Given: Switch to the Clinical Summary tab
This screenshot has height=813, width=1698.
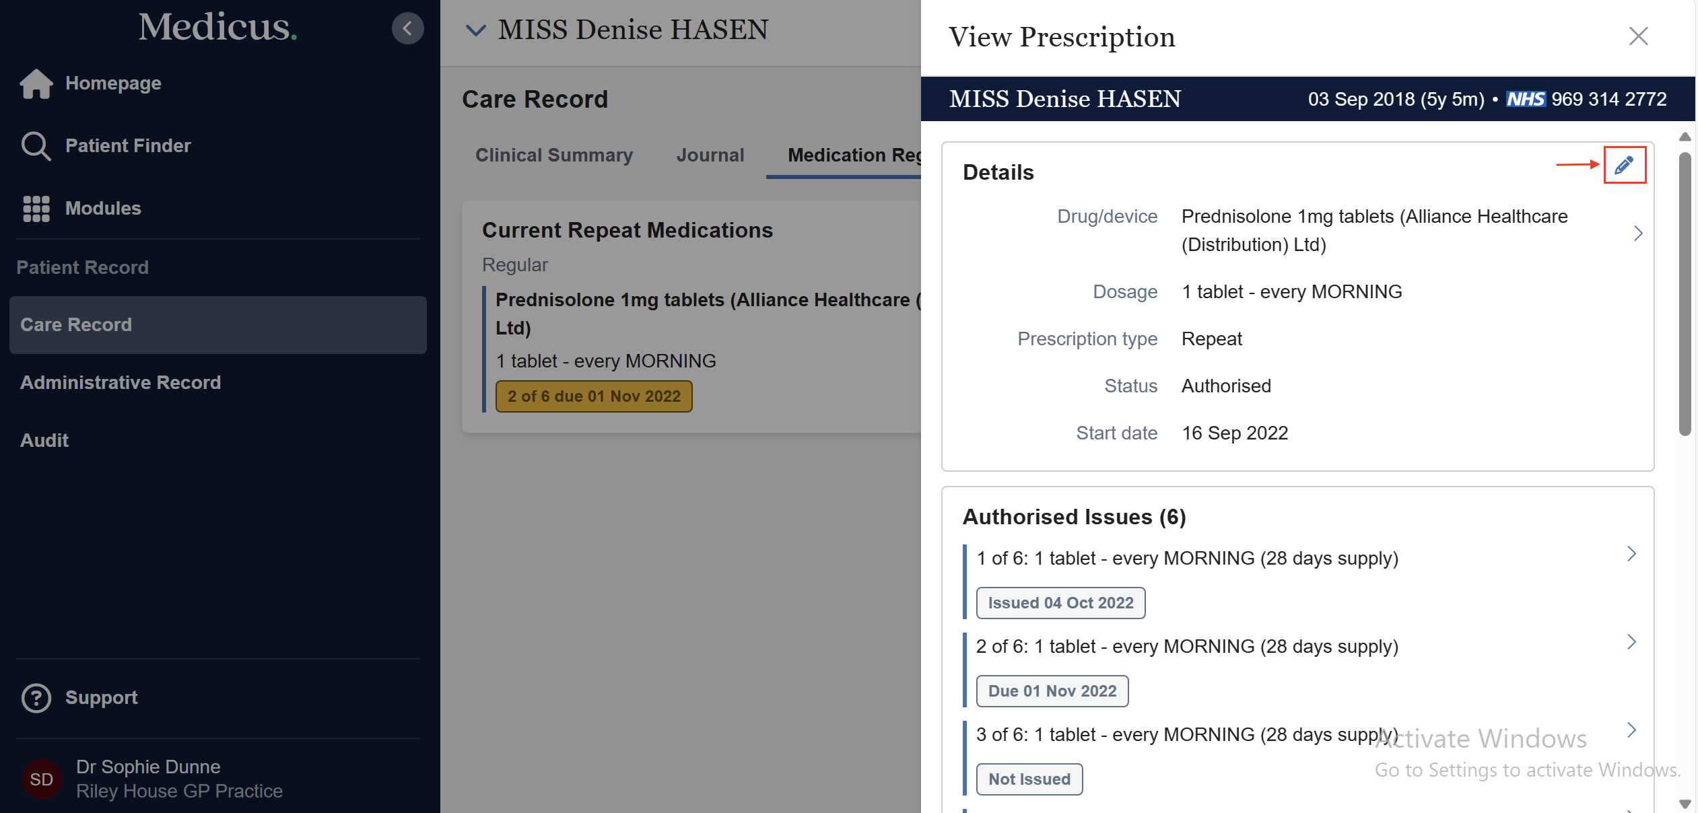Looking at the screenshot, I should point(553,155).
